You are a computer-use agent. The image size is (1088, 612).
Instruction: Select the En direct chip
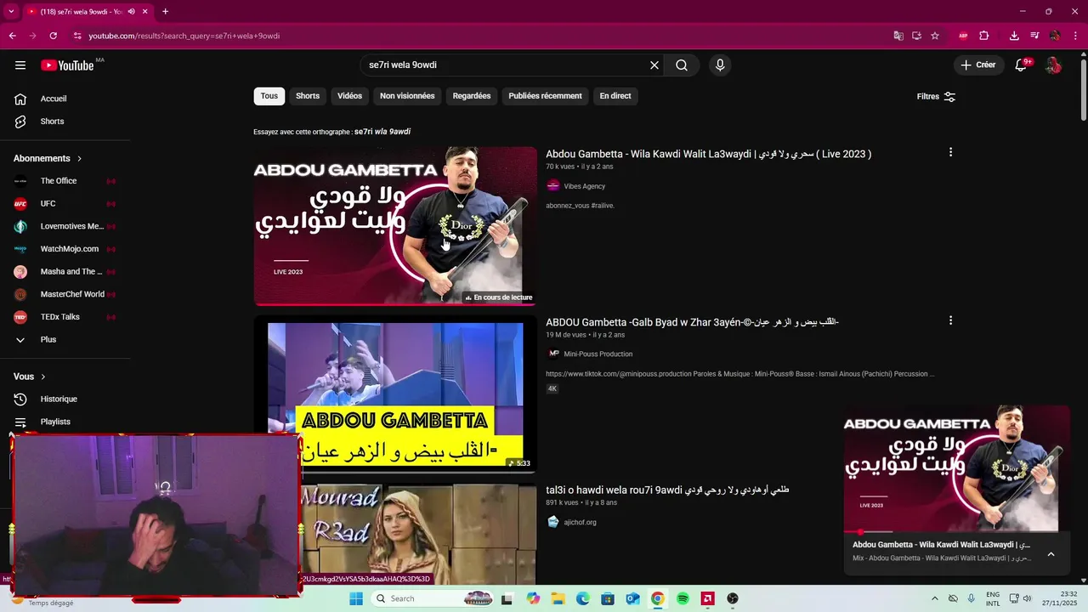coord(615,96)
